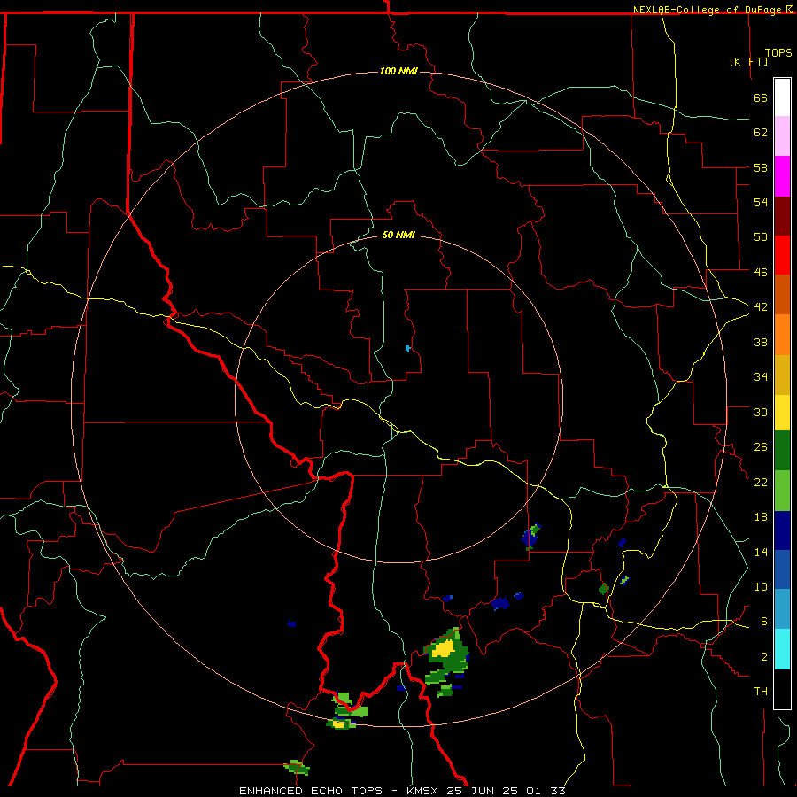
Task: Click the small cyan echo inside the 50 NMI ring
Action: click(x=407, y=348)
